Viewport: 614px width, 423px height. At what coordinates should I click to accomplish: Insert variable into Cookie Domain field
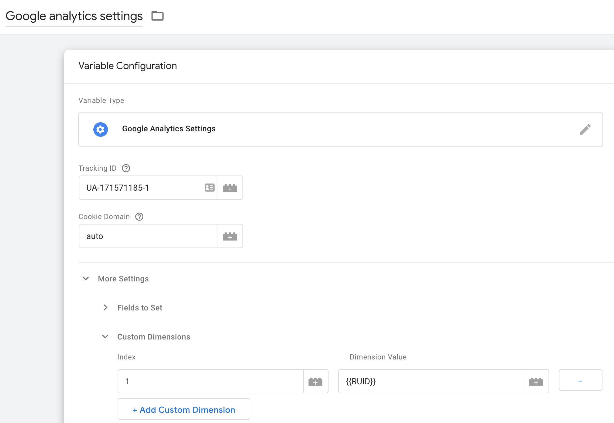230,236
